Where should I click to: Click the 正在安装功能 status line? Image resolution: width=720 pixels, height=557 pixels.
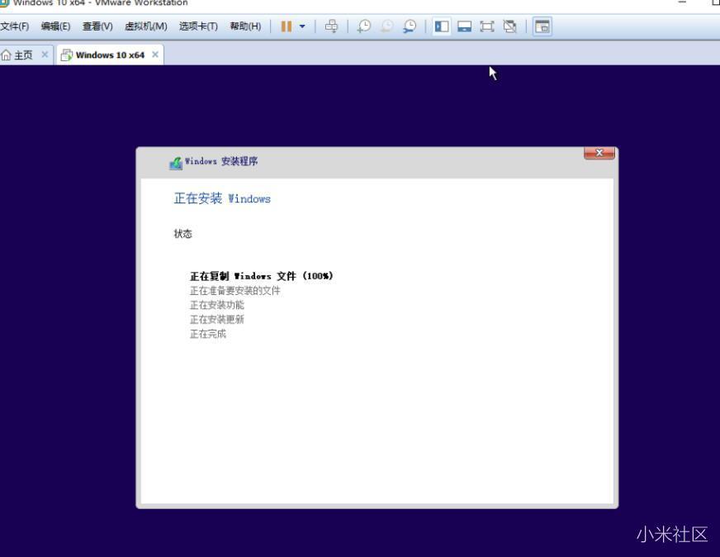[x=216, y=305]
